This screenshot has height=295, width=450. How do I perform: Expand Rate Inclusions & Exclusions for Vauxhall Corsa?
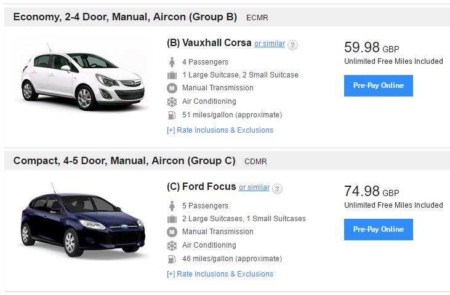220,130
